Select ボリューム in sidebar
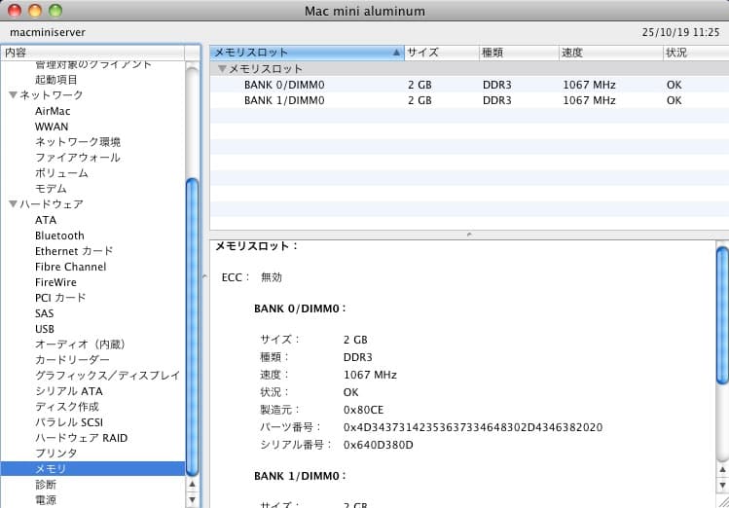Image resolution: width=729 pixels, height=508 pixels. click(x=61, y=173)
